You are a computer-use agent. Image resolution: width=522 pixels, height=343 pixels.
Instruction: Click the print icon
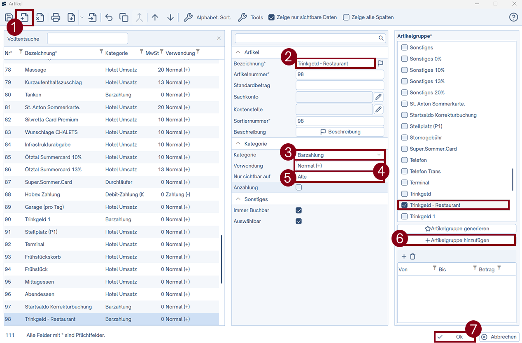click(x=56, y=17)
